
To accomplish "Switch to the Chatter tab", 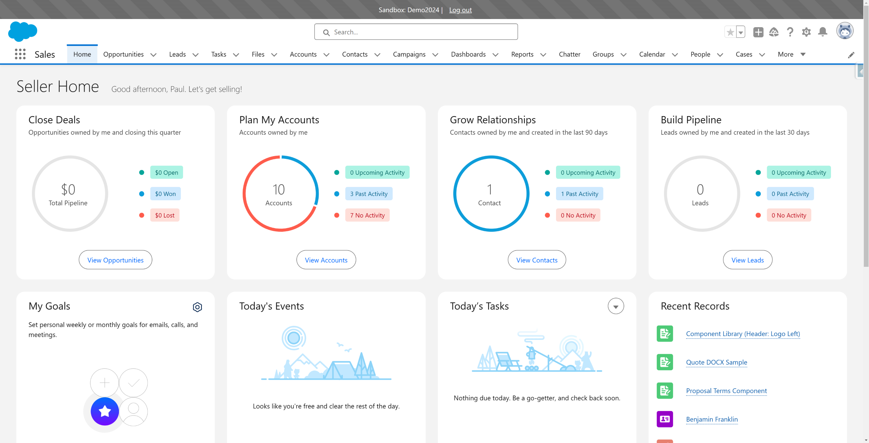I will [569, 54].
